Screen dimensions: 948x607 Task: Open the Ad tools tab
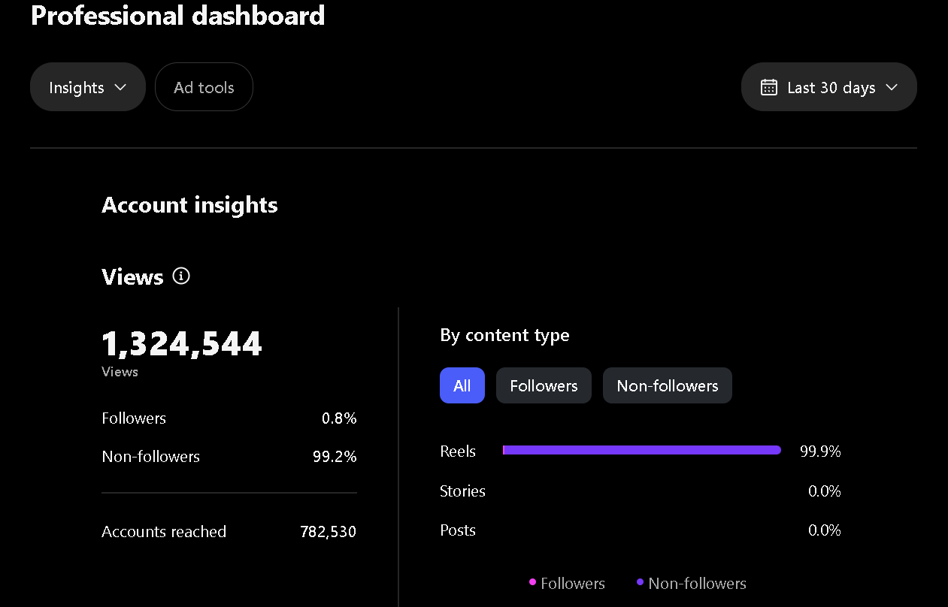(x=204, y=87)
